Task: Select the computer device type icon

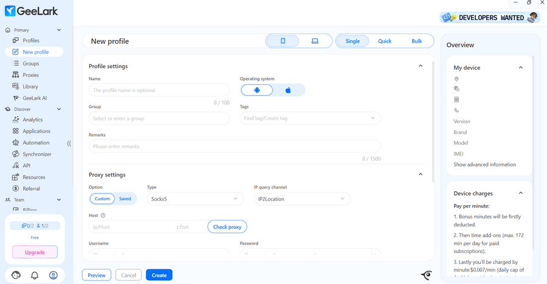Action: [x=315, y=41]
